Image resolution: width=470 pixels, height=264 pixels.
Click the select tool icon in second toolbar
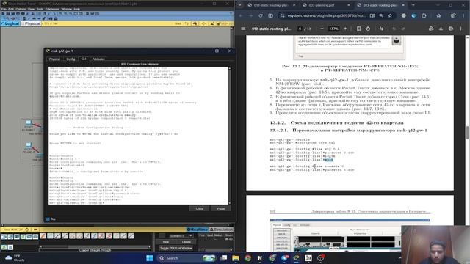(3, 18)
